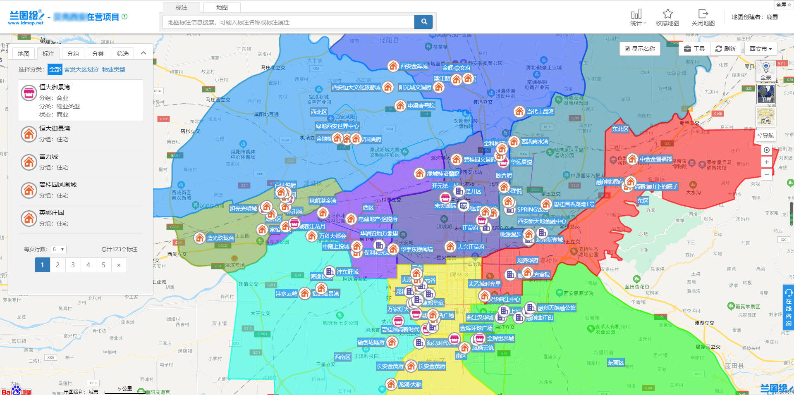
Task: Expand the 统计 dropdown arrow
Action: pyautogui.click(x=645, y=24)
